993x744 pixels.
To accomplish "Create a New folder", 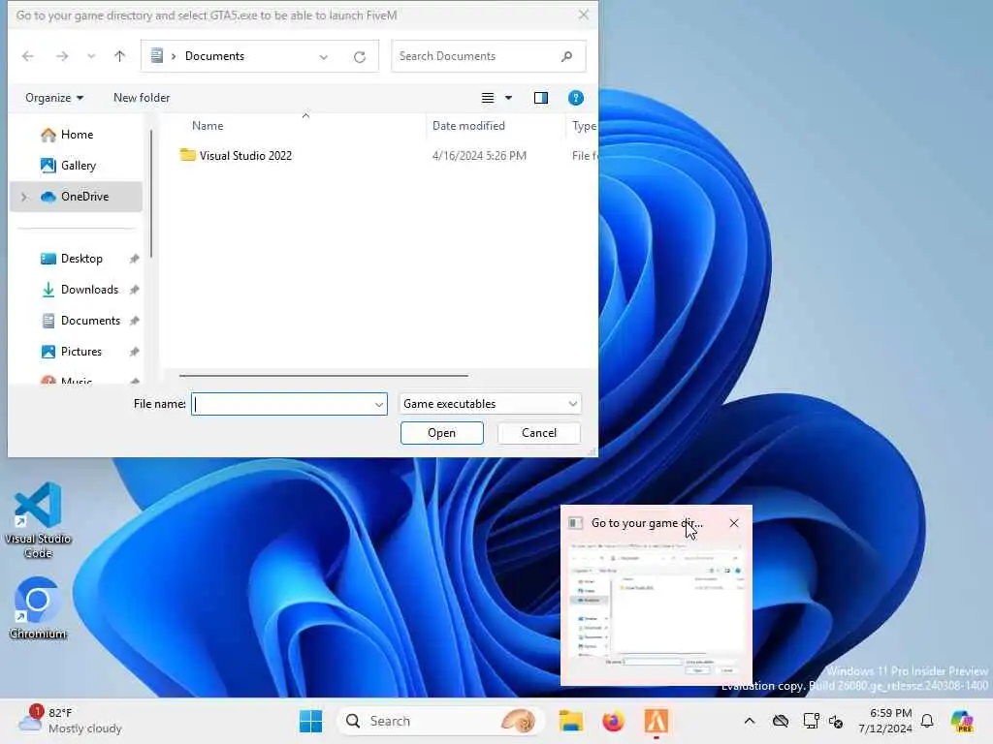I will pyautogui.click(x=142, y=98).
